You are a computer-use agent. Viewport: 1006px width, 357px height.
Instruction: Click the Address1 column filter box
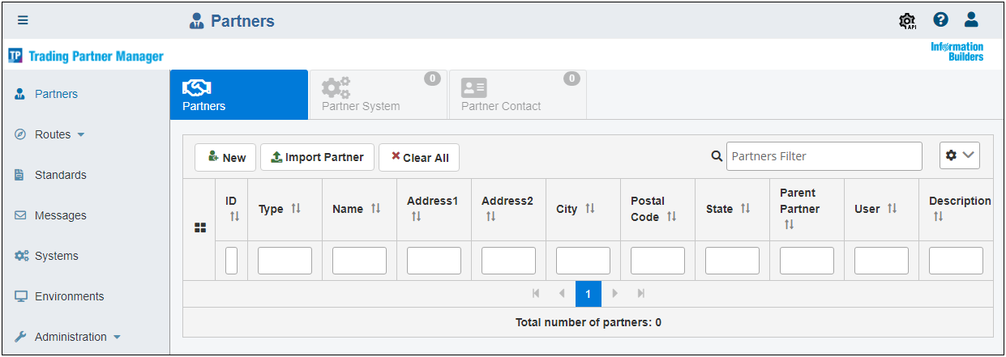tap(434, 261)
